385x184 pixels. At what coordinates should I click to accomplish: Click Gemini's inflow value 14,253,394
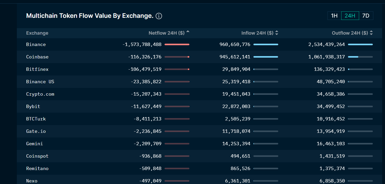236,144
